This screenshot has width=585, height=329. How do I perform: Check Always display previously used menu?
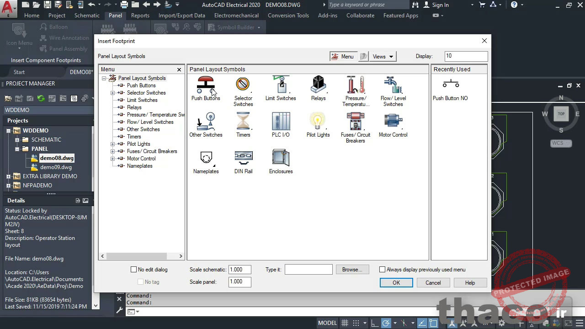[x=382, y=270]
